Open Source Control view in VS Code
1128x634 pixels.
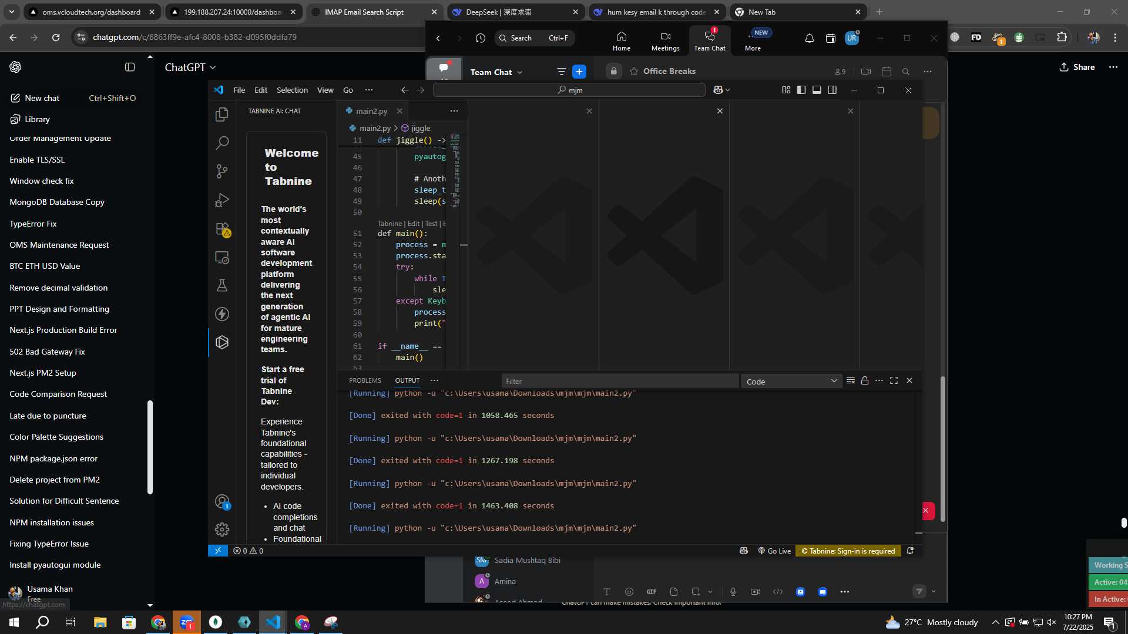222,171
